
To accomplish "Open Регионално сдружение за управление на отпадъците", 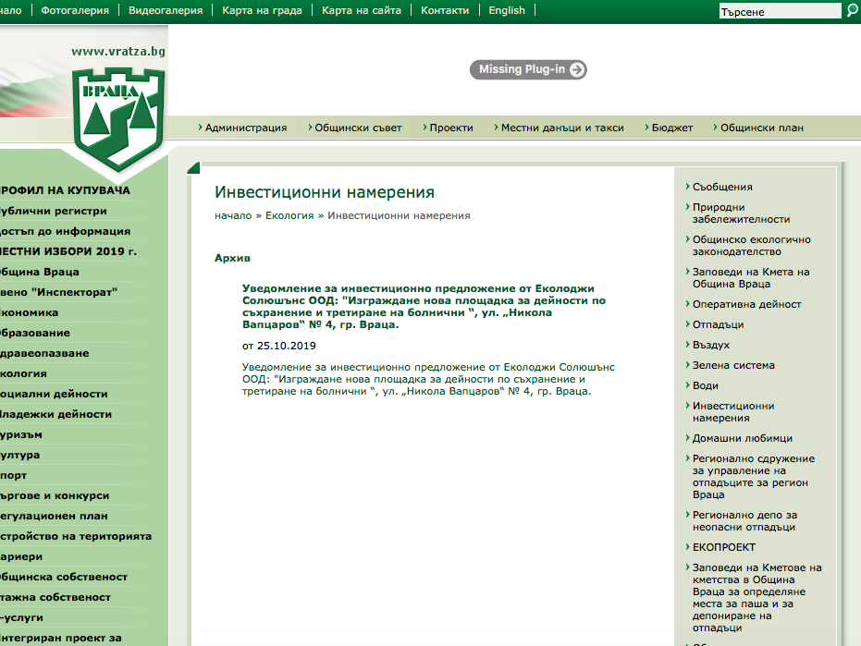I will pyautogui.click(x=754, y=476).
